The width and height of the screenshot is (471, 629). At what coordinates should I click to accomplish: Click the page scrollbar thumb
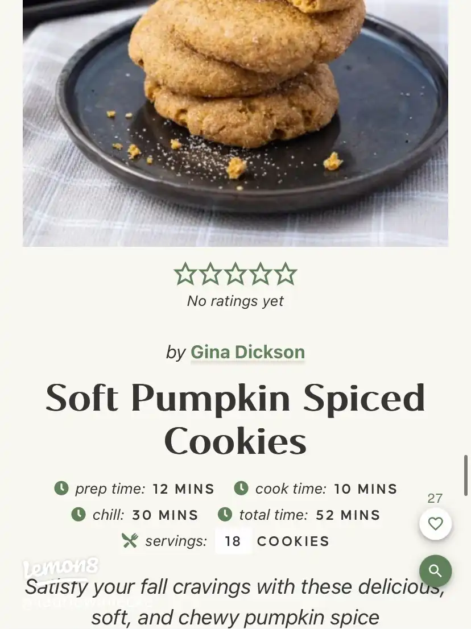466,475
